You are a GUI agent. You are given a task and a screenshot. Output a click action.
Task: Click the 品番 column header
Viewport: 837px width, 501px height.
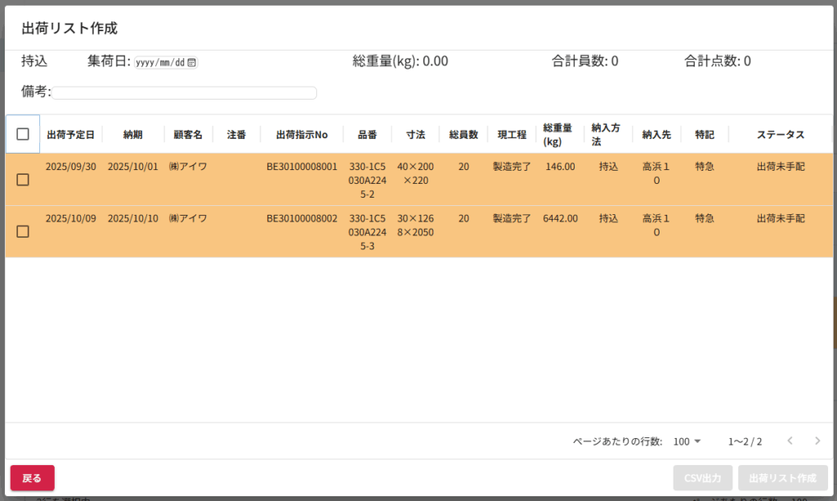click(367, 135)
